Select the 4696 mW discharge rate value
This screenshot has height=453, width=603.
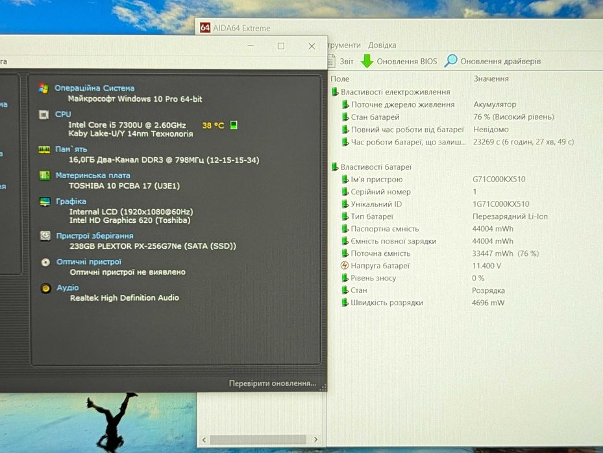coord(488,303)
